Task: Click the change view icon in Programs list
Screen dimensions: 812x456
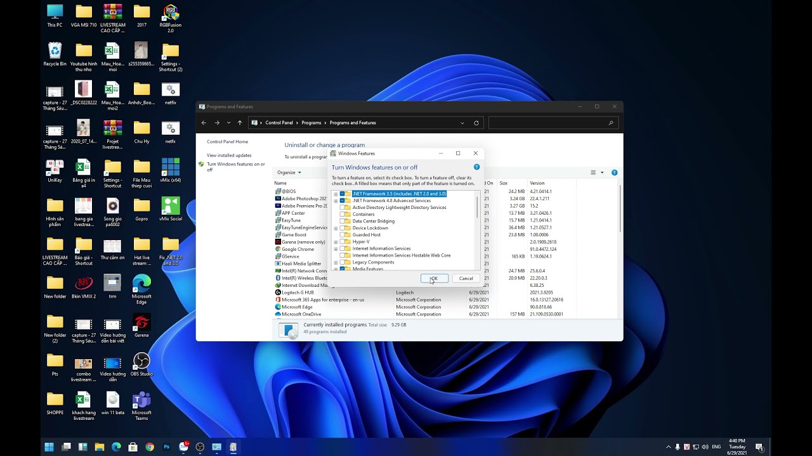Action: (593, 172)
